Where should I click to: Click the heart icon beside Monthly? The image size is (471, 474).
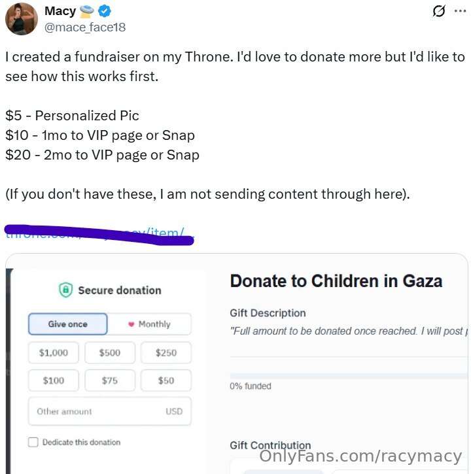(x=131, y=324)
